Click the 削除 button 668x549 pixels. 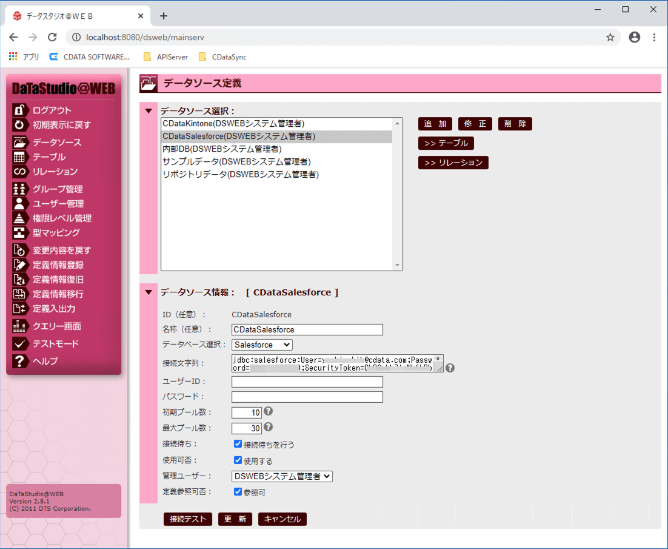(x=515, y=124)
